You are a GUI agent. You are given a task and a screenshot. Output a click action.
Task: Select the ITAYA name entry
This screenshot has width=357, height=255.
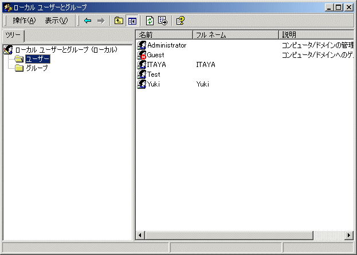click(156, 65)
